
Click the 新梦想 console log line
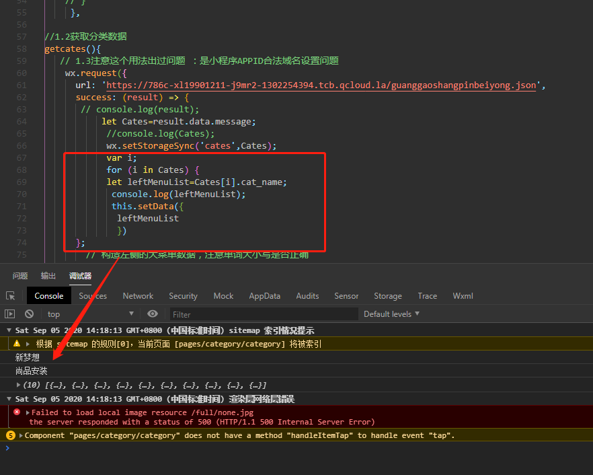tap(27, 358)
